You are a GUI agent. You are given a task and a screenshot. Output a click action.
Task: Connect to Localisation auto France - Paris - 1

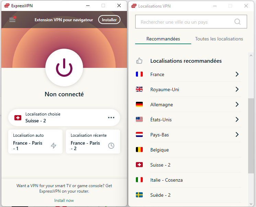pyautogui.click(x=35, y=142)
